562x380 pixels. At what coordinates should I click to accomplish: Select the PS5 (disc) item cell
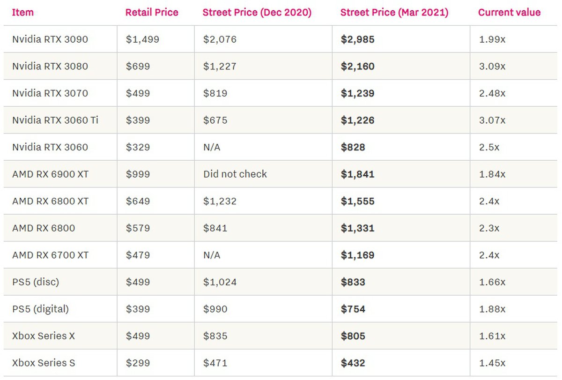pos(36,282)
